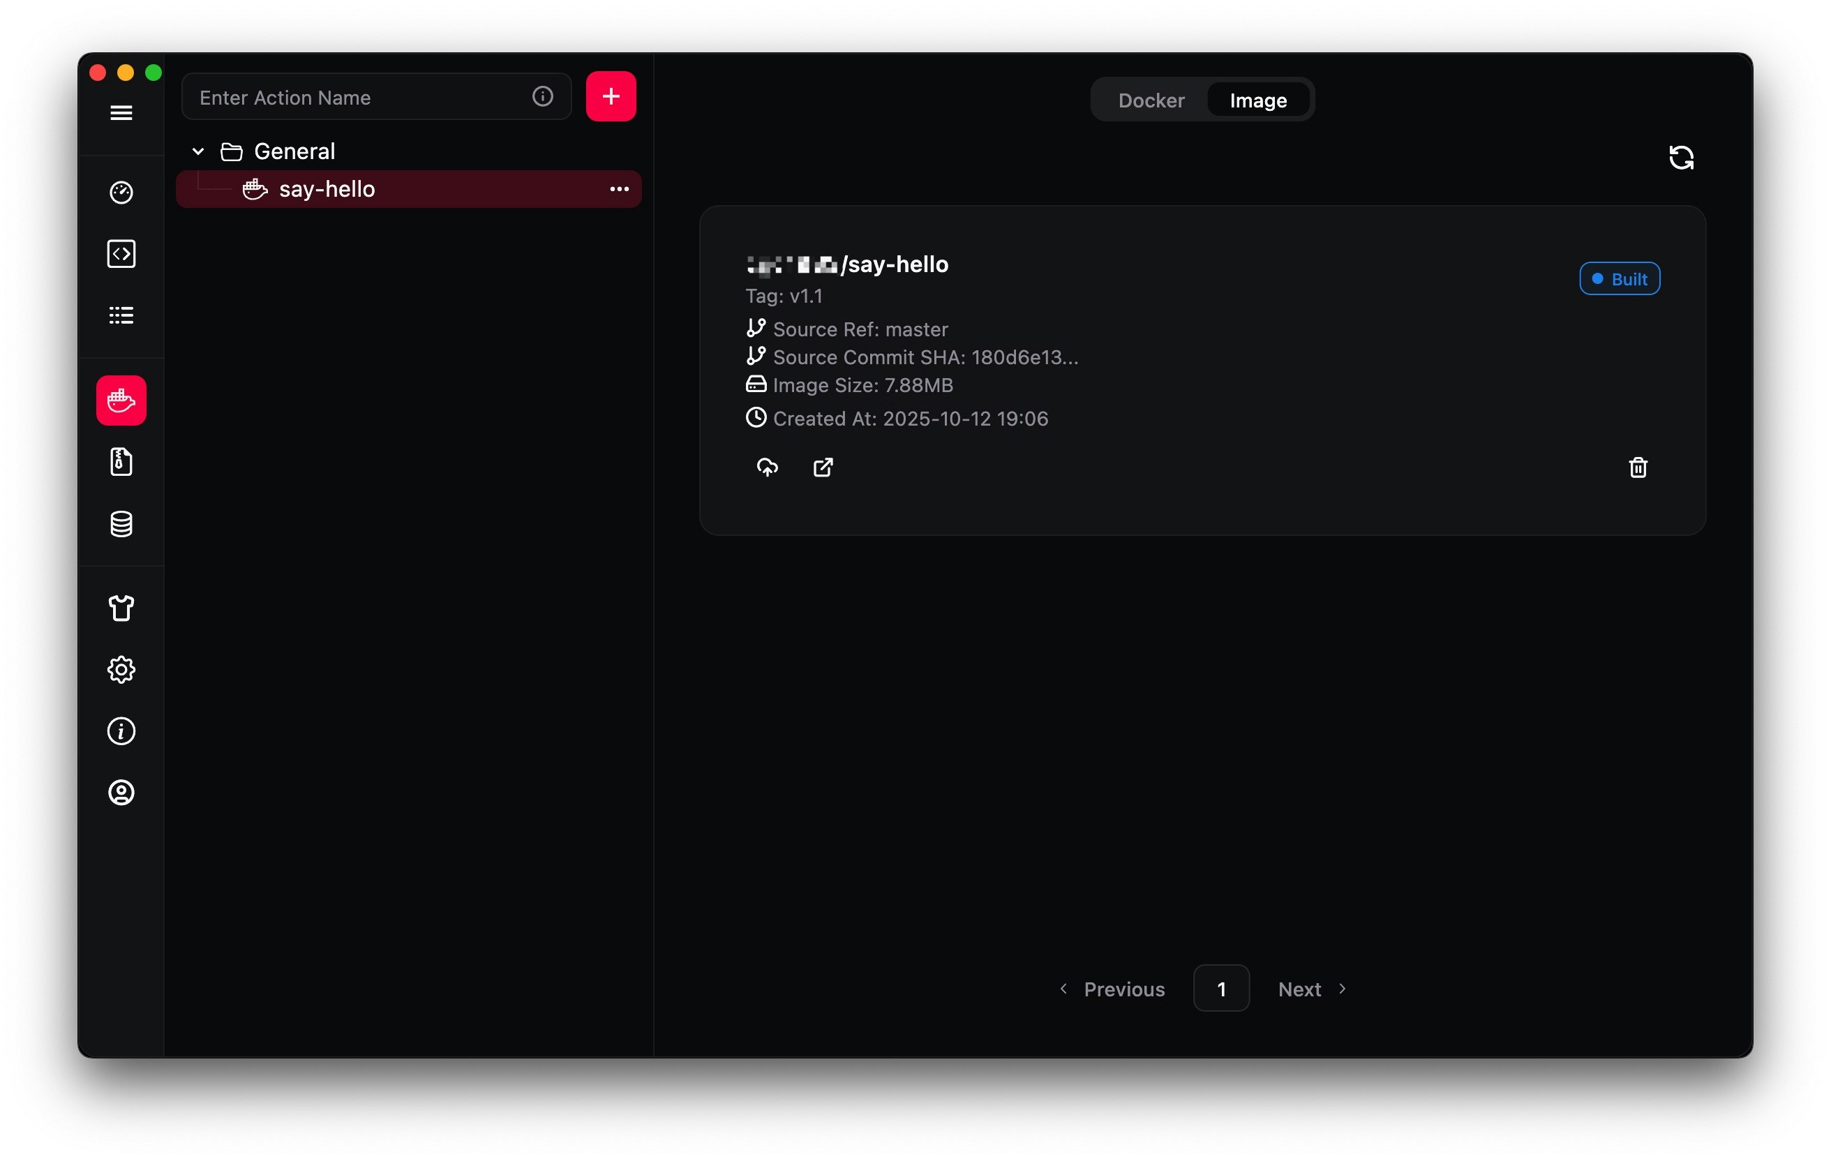Open say-hello image in external link

point(823,467)
